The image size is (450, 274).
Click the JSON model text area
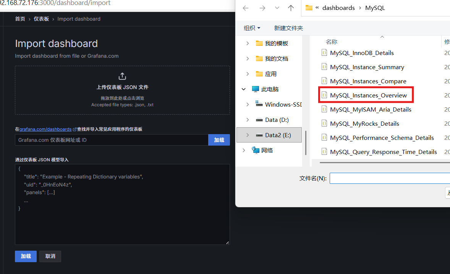pyautogui.click(x=122, y=204)
